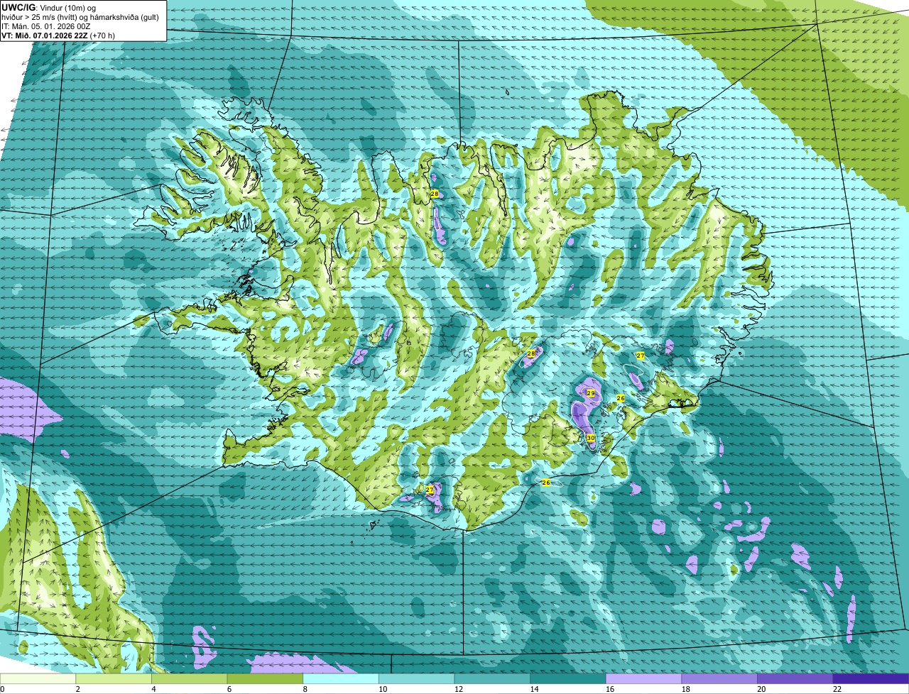
Task: Select the 6–8 m/s olive green legend swatch
Action: point(265,679)
